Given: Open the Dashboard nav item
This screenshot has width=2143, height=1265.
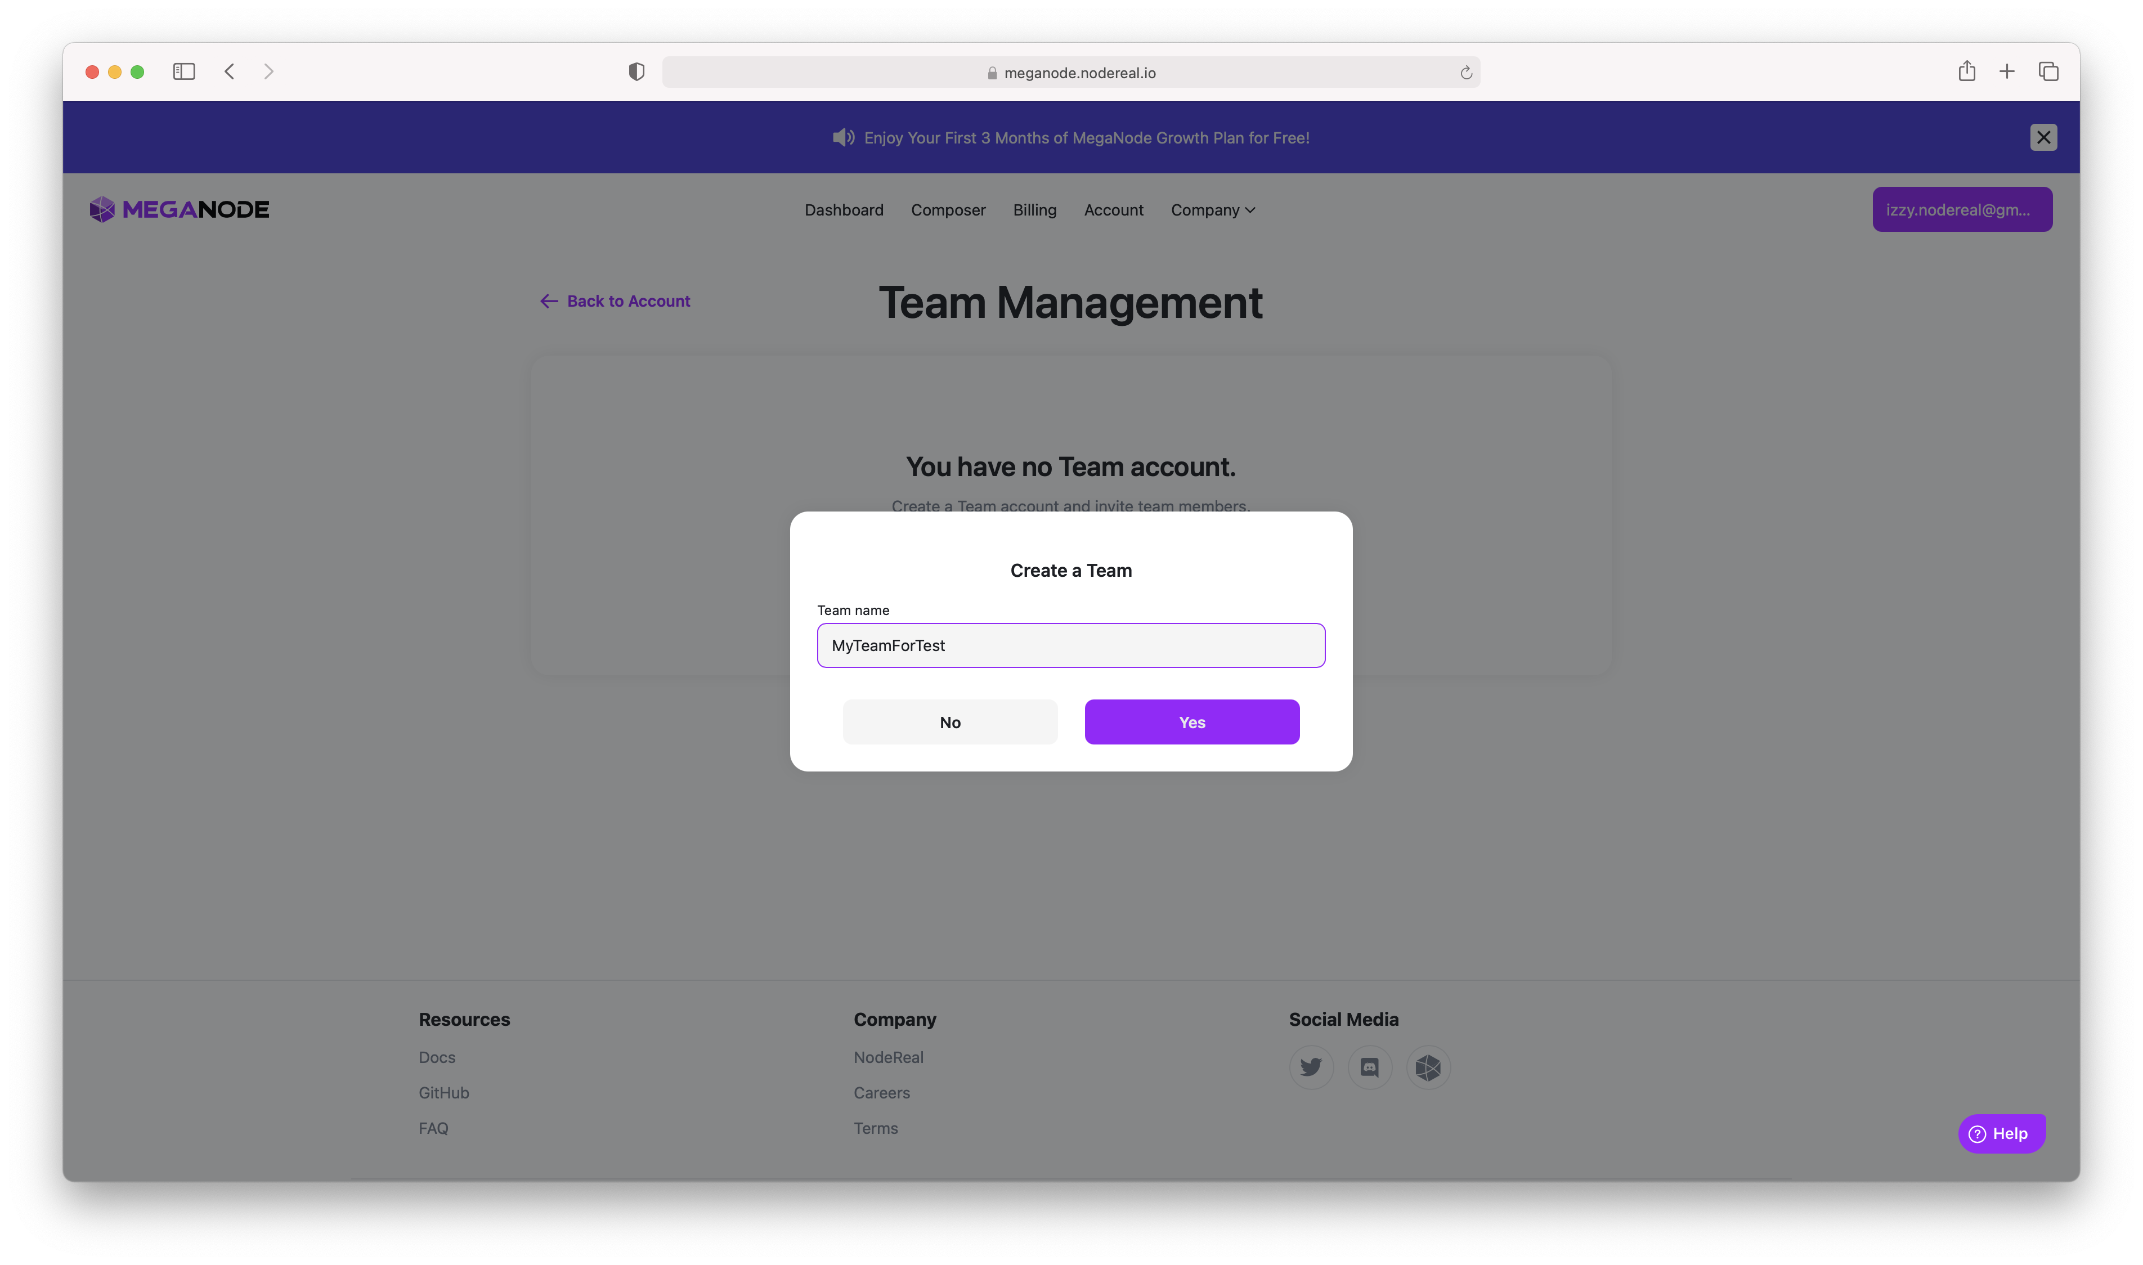Looking at the screenshot, I should [x=844, y=210].
